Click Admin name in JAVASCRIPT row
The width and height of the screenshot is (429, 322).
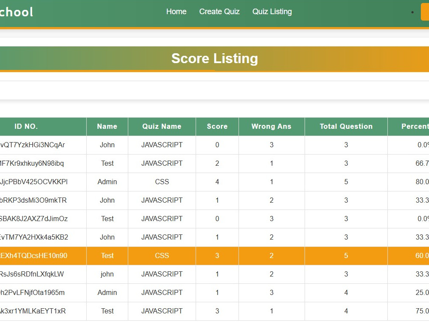click(x=107, y=293)
